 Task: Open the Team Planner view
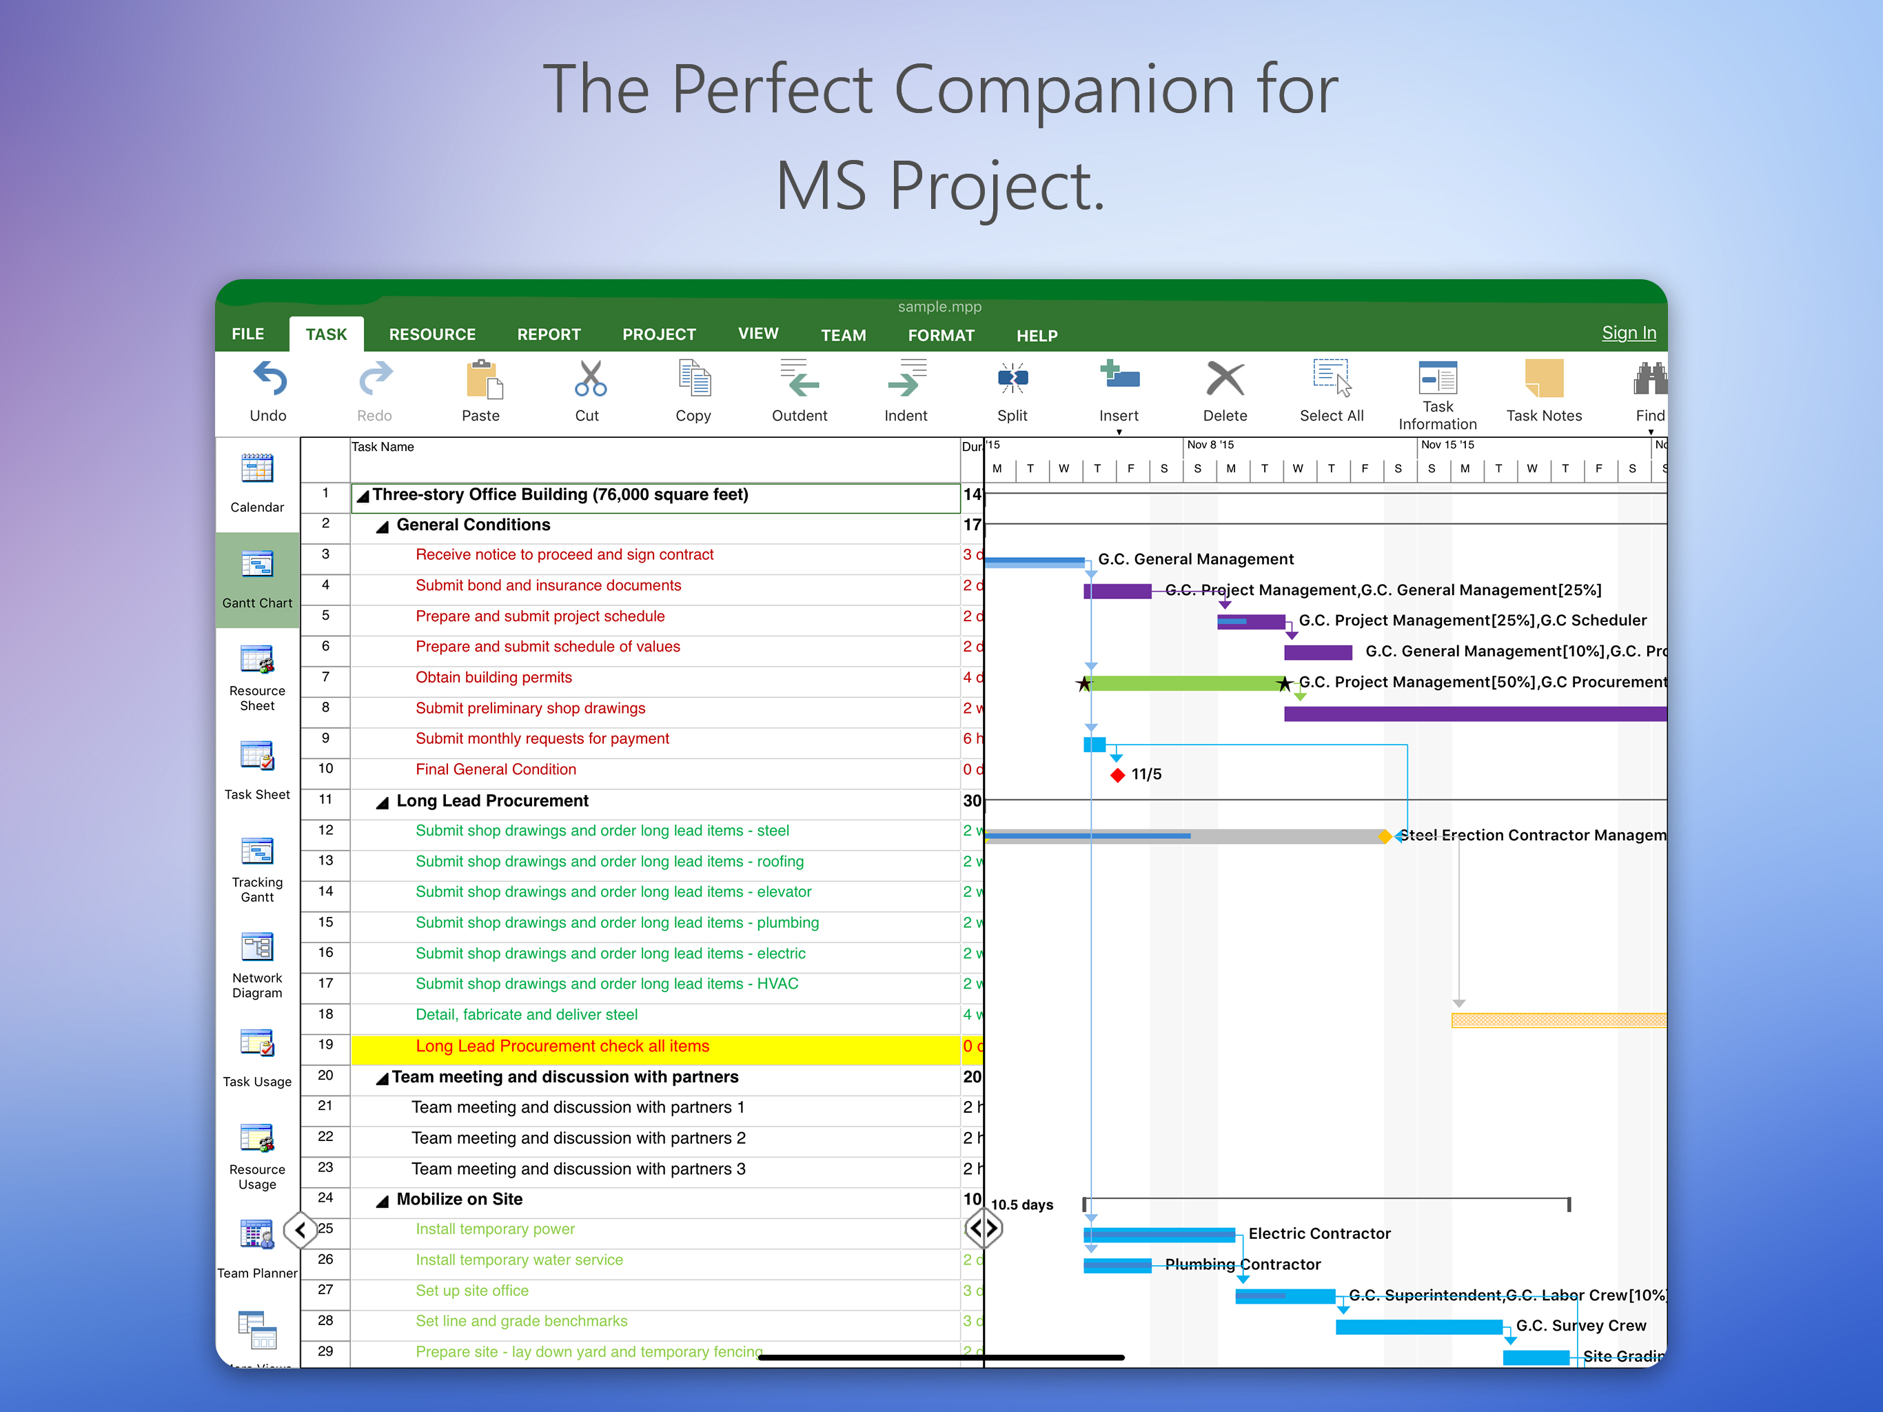point(257,1235)
